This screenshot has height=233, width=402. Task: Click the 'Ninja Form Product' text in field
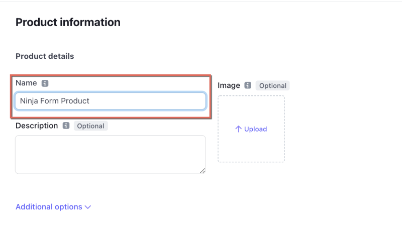[55, 101]
